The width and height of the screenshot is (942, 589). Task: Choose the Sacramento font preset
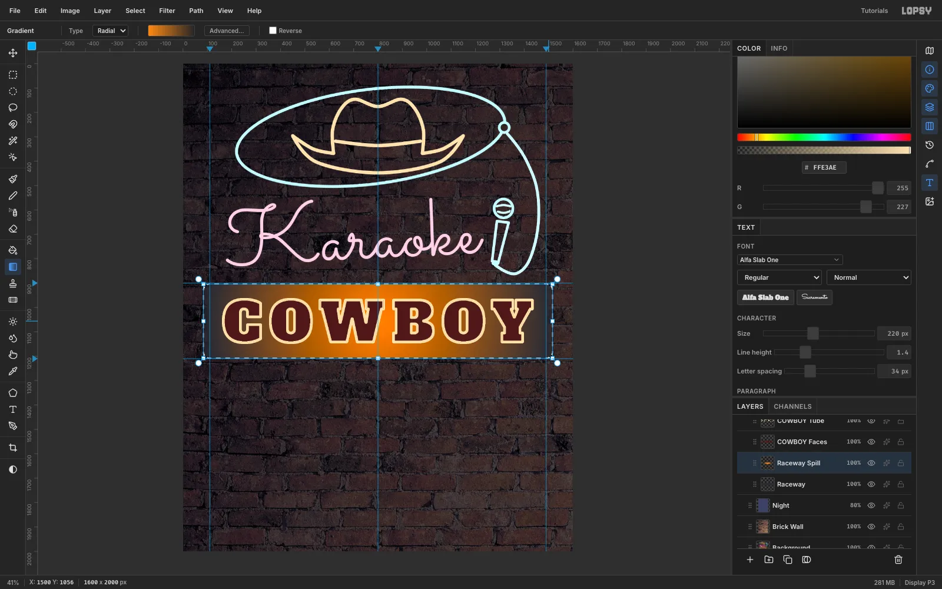click(x=814, y=297)
